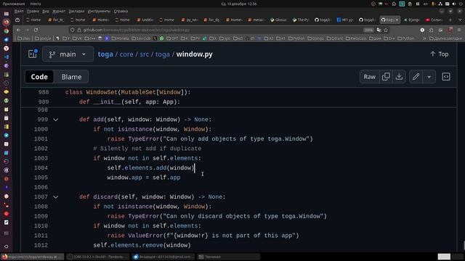Open the Firefox View icon
The height and width of the screenshot is (261, 465).
(17, 20)
